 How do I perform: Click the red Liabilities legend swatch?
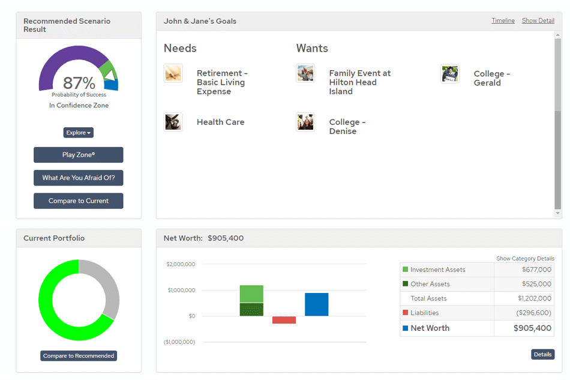coord(406,312)
